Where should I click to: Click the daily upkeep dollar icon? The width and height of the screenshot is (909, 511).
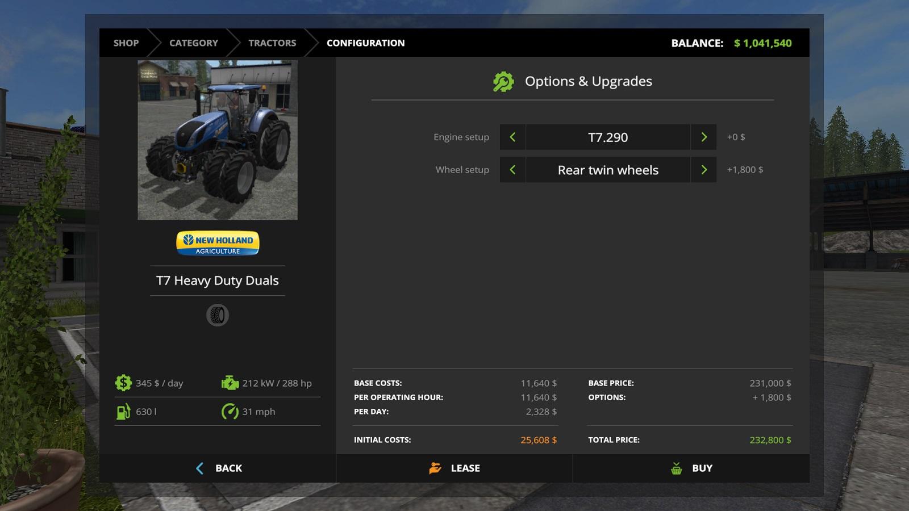point(123,383)
